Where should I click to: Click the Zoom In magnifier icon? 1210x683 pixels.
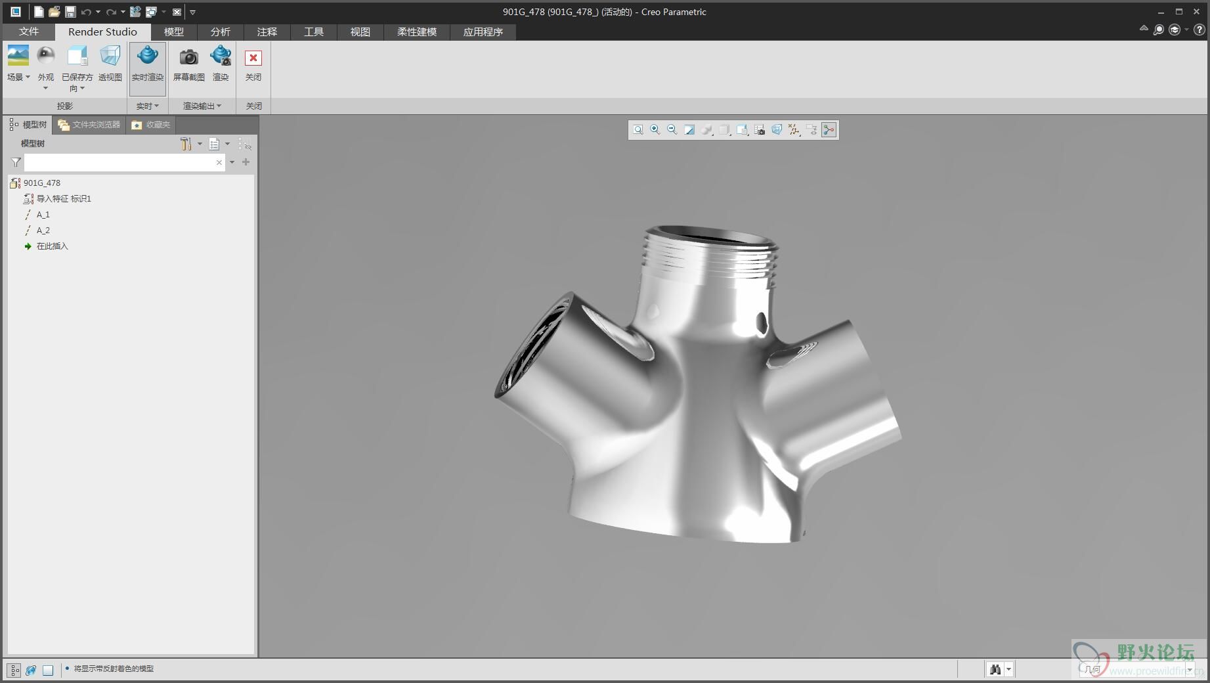[655, 130]
